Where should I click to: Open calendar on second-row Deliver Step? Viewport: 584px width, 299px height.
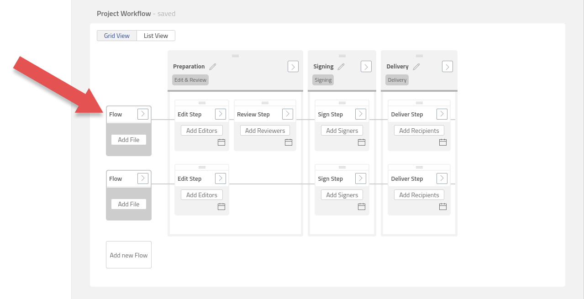442,207
